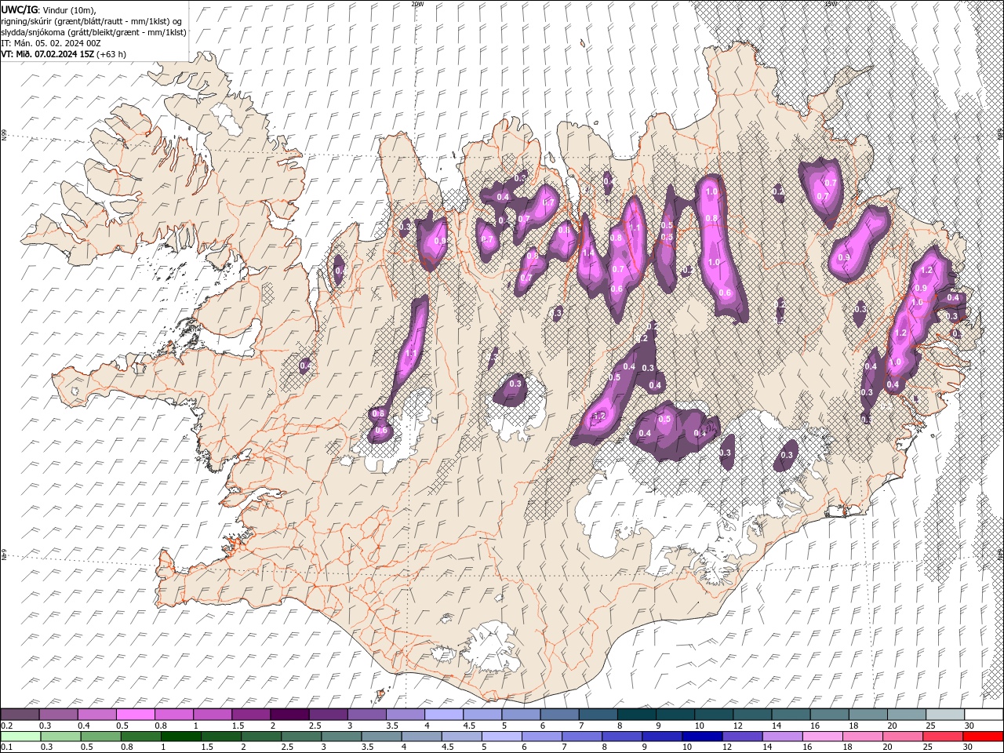Pick the lower legend swatch starting at 0.5
The width and height of the screenshot is (1004, 753).
point(100,737)
